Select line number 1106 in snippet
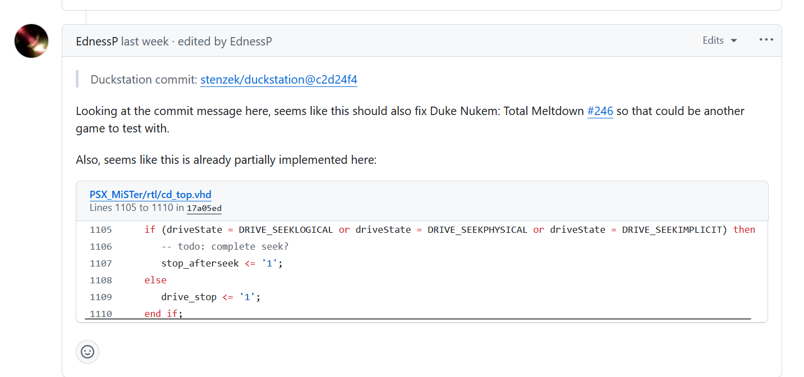The width and height of the screenshot is (804, 377). click(101, 246)
